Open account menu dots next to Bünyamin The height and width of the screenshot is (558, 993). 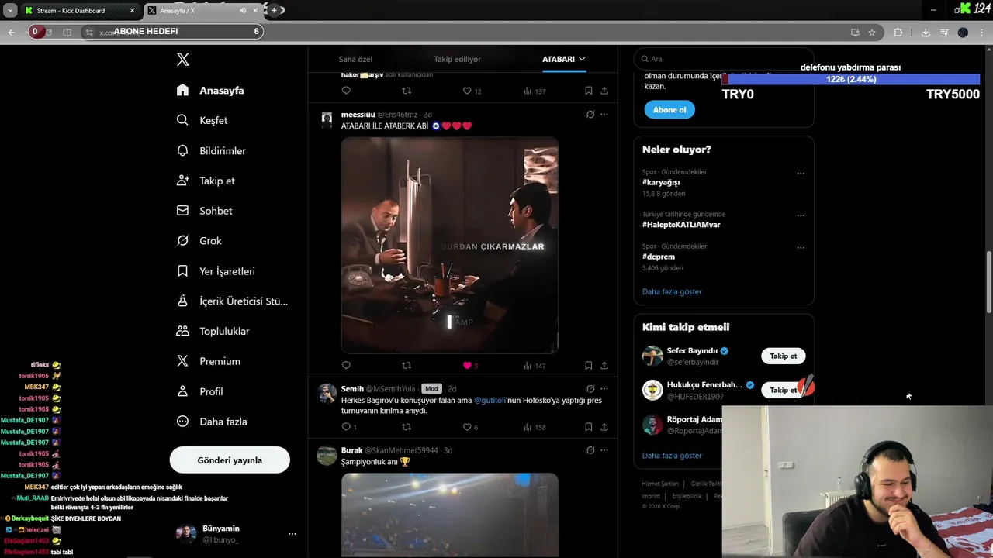point(292,534)
